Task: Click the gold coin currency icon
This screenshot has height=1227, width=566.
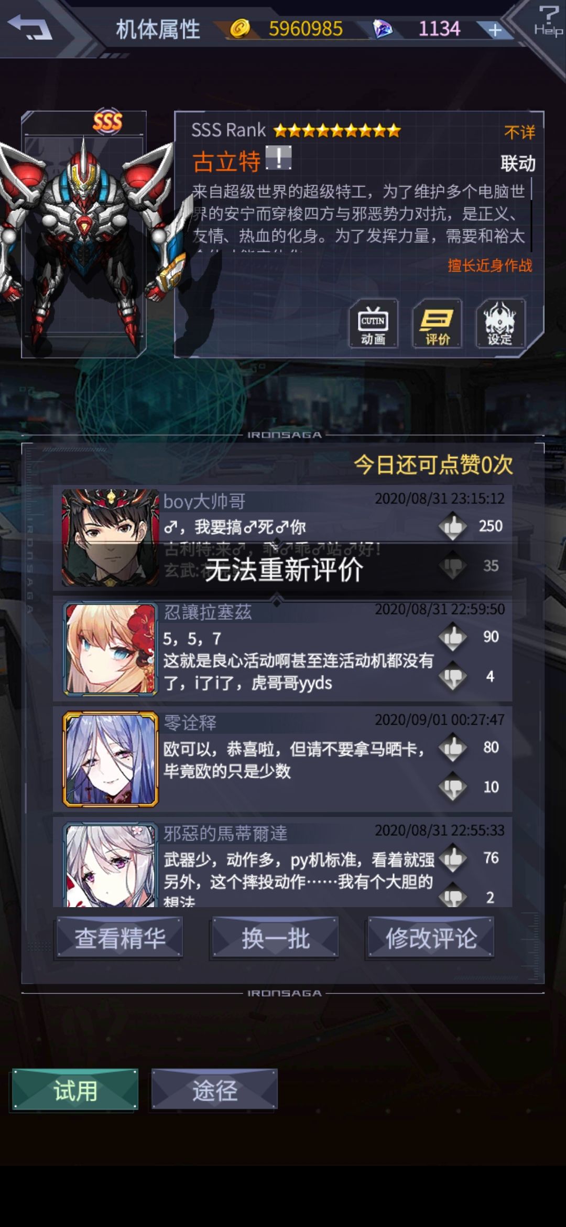Action: coord(240,28)
